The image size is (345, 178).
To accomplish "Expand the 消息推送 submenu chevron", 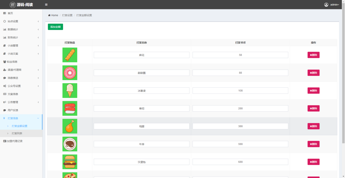I will tap(38, 78).
